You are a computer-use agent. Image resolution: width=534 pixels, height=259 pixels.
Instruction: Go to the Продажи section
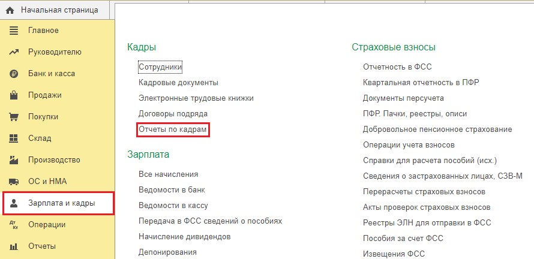point(45,95)
